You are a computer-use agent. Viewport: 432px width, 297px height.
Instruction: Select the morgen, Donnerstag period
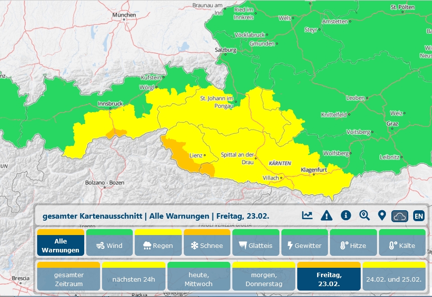(264, 278)
